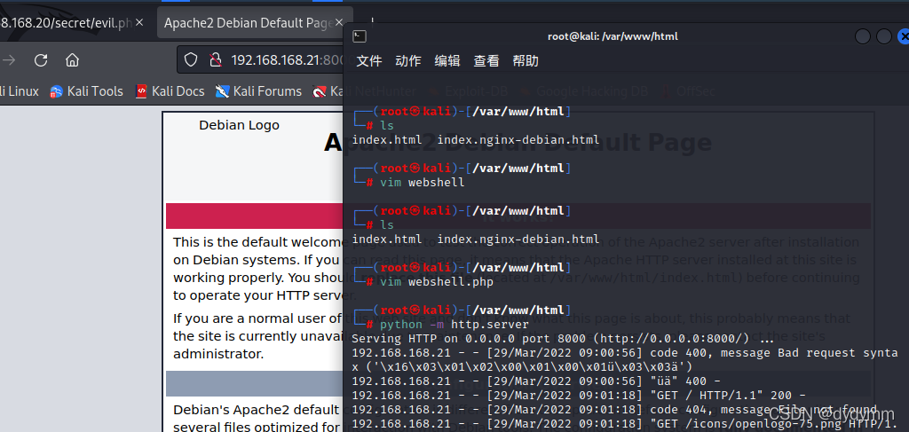
Task: Open terminal 文件 menu
Action: (368, 61)
